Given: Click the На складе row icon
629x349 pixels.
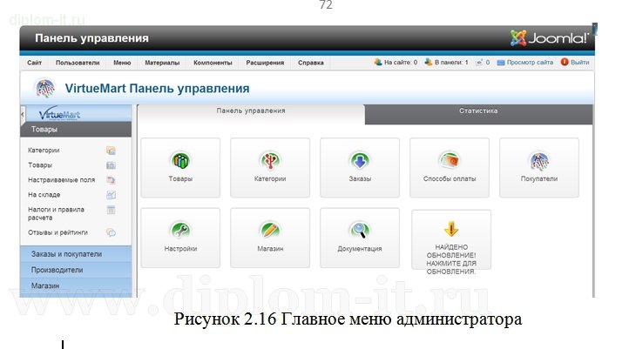Looking at the screenshot, I should pos(111,195).
